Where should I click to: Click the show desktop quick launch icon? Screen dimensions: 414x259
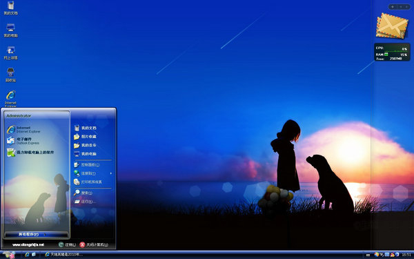(34, 254)
